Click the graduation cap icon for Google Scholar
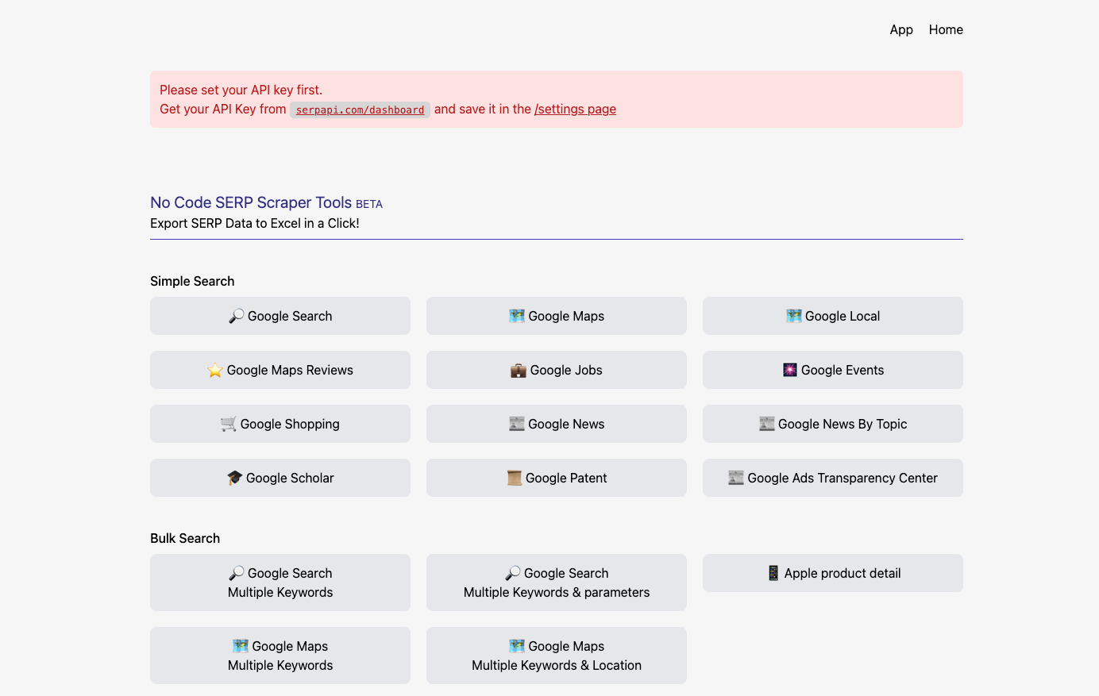Screen dimensions: 1099x696 click(x=235, y=478)
